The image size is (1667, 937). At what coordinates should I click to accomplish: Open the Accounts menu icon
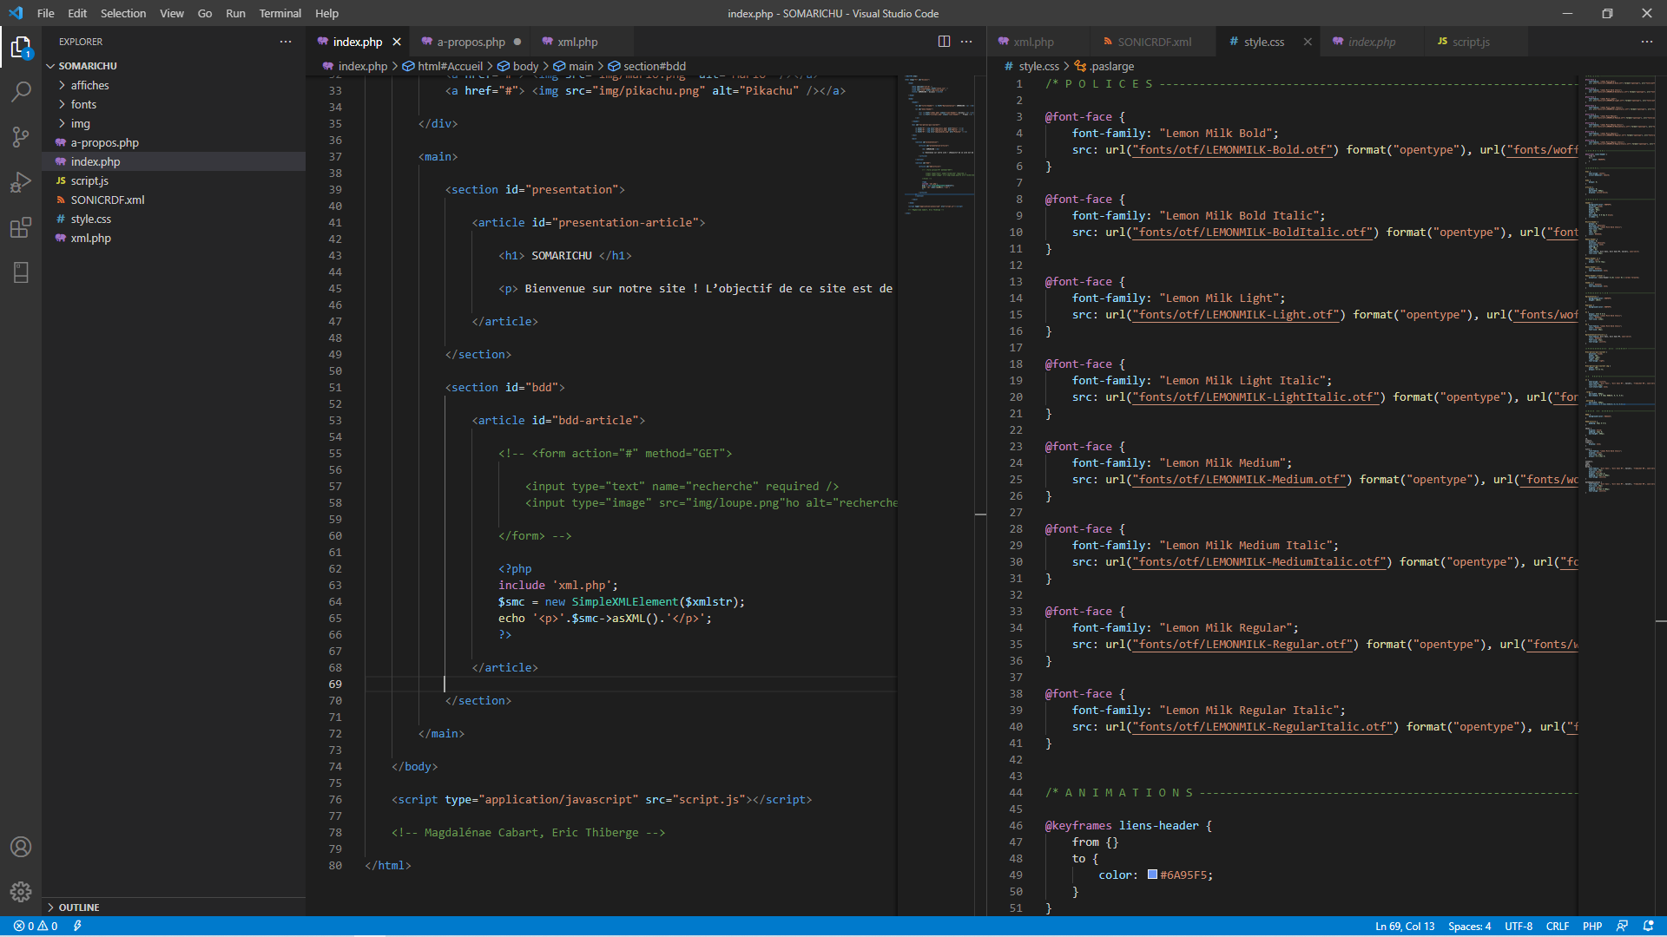(21, 847)
